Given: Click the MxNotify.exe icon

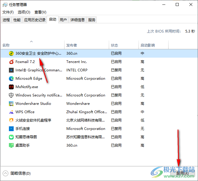Looking at the screenshot, I should pyautogui.click(x=11, y=87).
